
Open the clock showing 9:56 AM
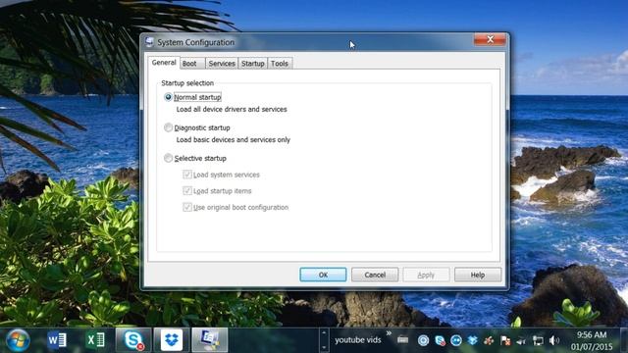tap(592, 340)
